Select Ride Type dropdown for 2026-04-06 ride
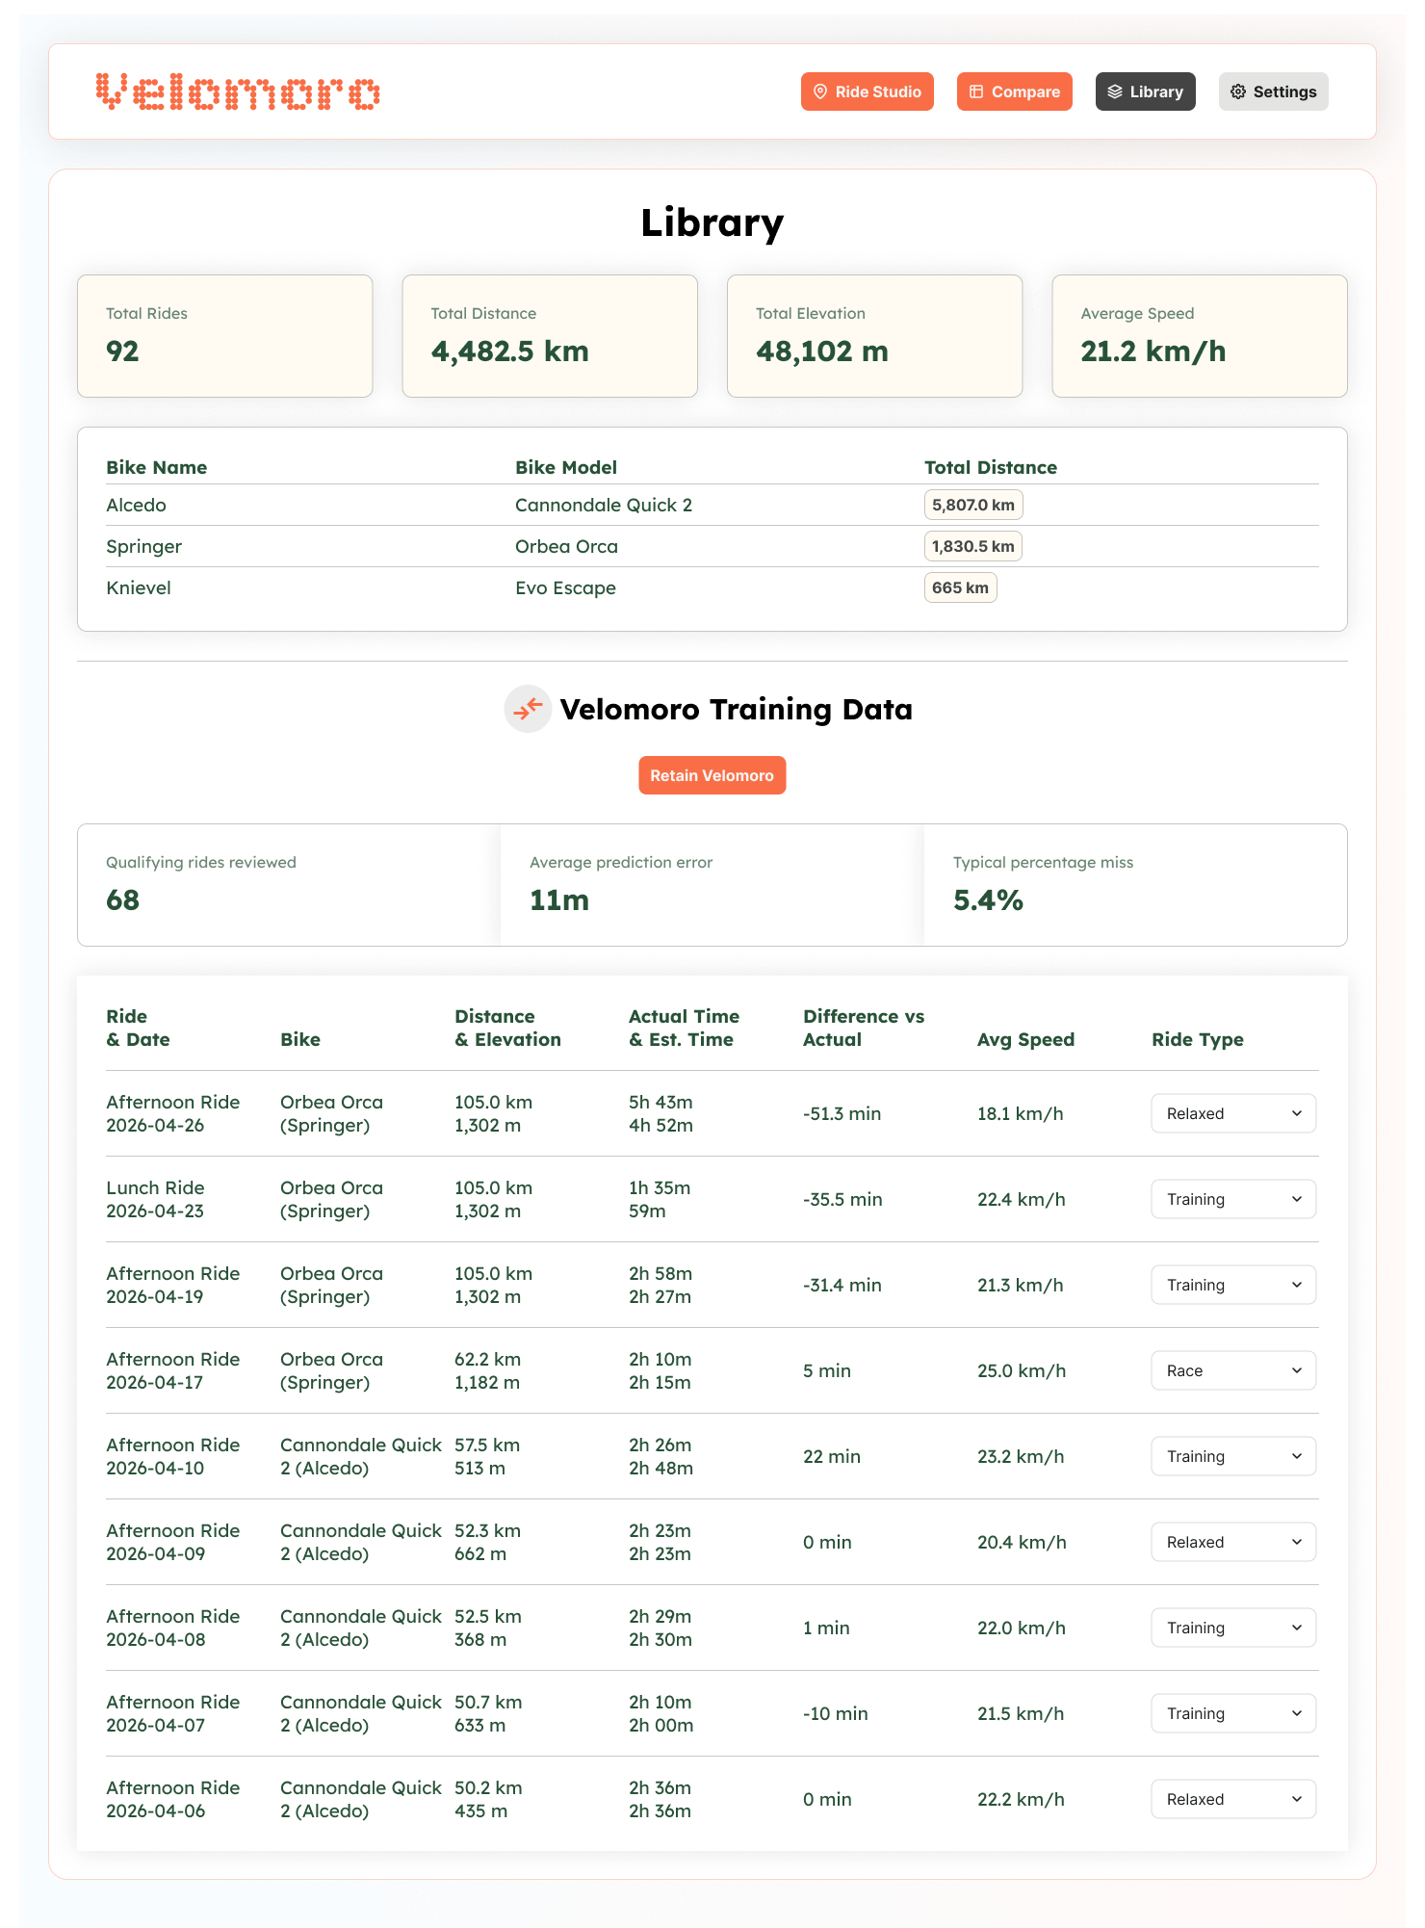This screenshot has width=1425, height=1928. tap(1232, 1799)
